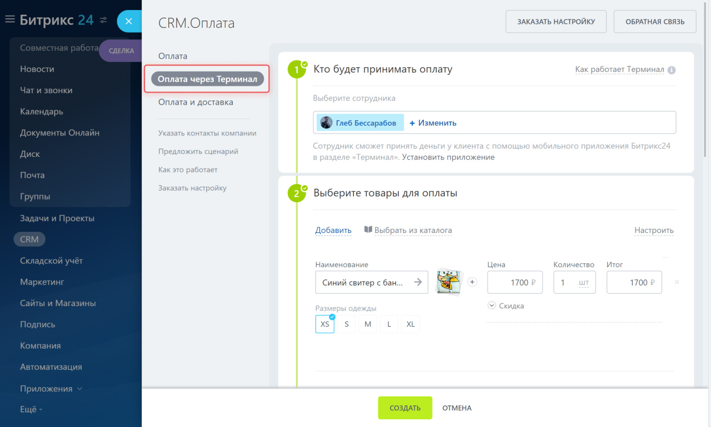Open Почта in sidebar
The height and width of the screenshot is (427, 711).
(x=32, y=175)
